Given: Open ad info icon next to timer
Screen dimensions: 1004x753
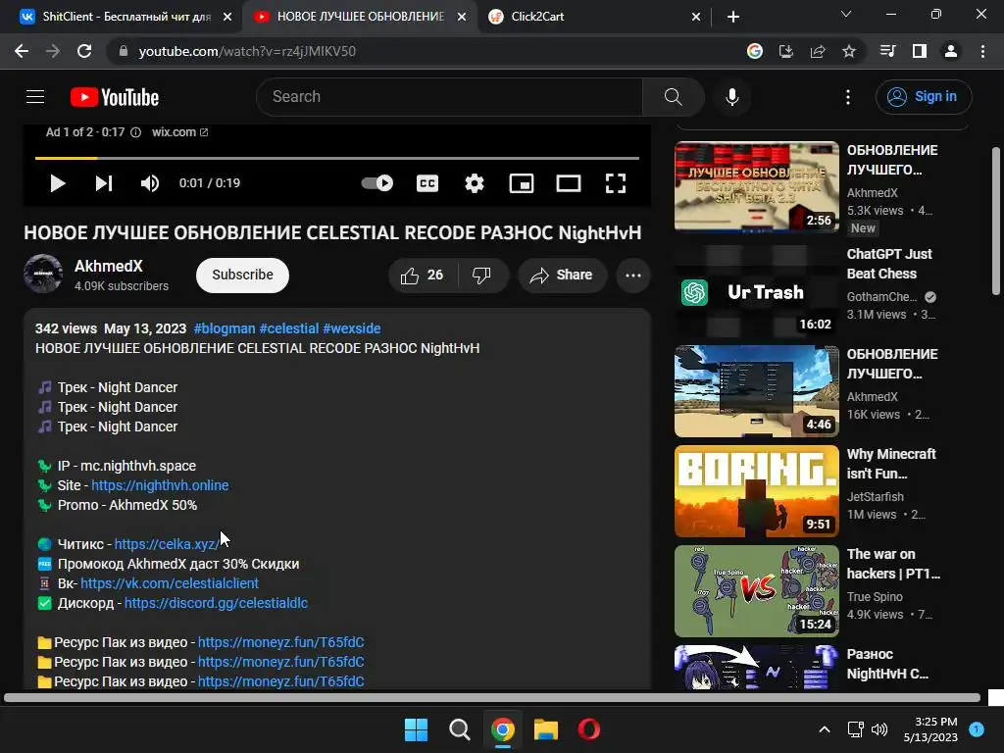Looking at the screenshot, I should [135, 132].
